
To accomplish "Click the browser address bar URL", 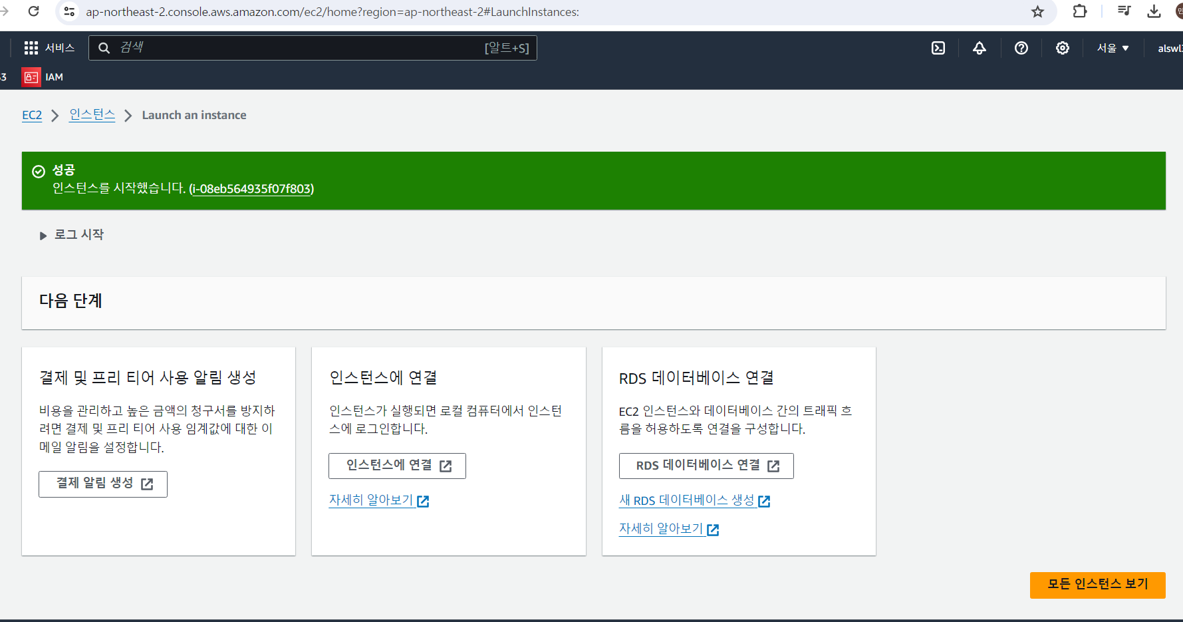I will coord(332,12).
